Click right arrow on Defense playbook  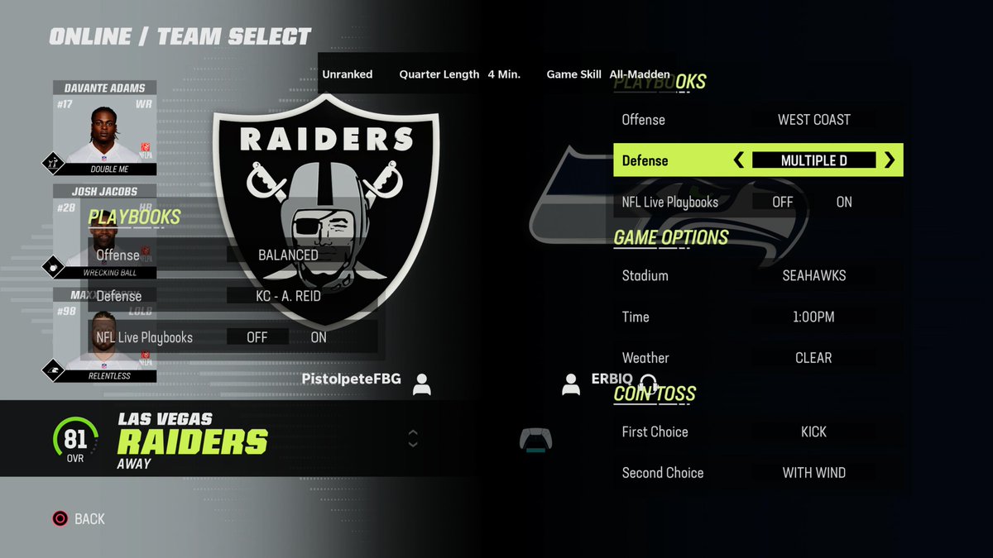click(x=890, y=160)
